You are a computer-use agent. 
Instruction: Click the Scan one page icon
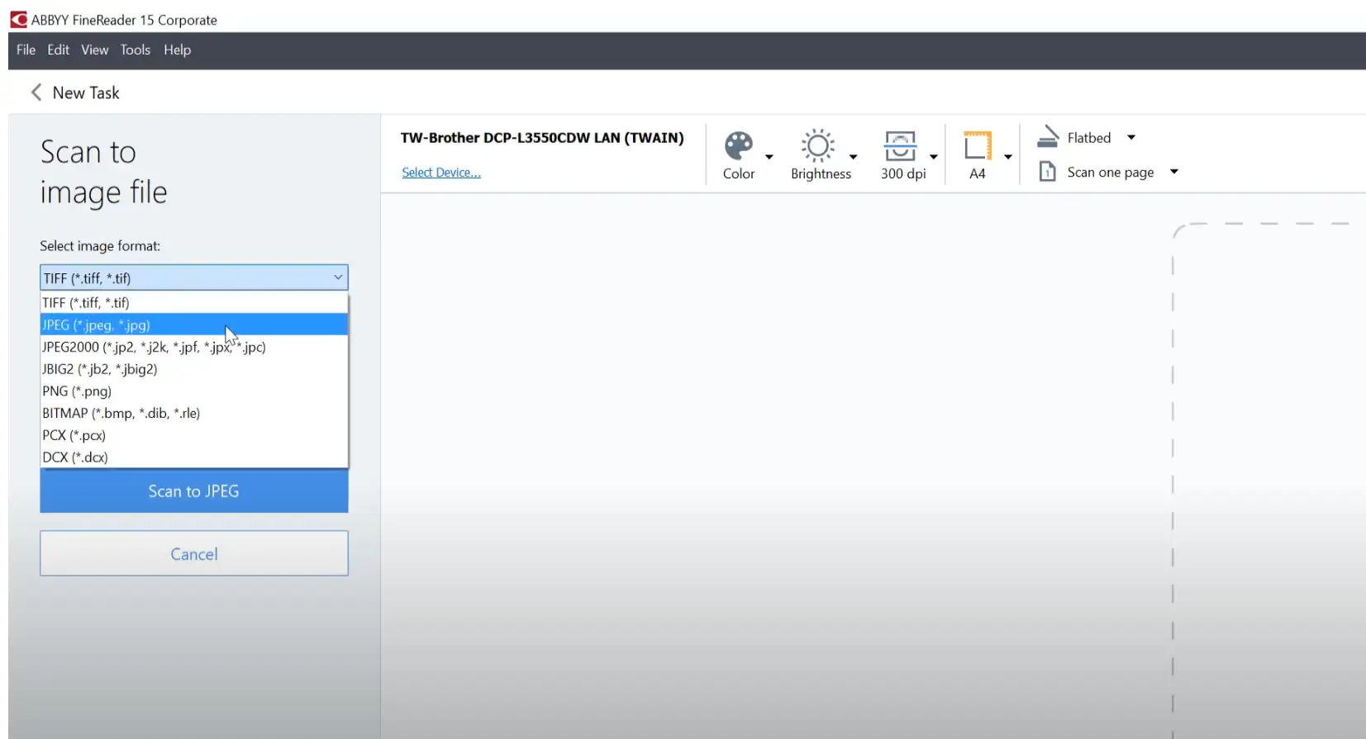pyautogui.click(x=1047, y=172)
